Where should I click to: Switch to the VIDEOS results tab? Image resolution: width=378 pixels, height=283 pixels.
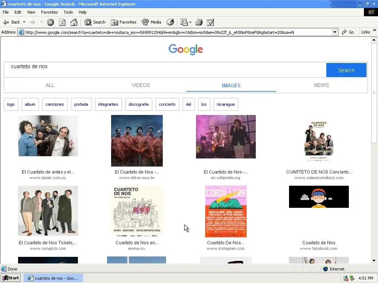click(141, 85)
